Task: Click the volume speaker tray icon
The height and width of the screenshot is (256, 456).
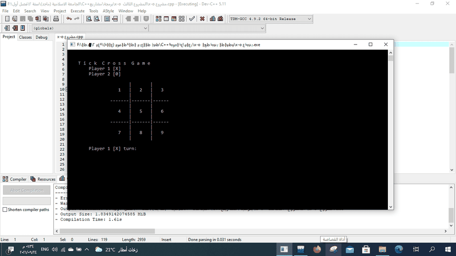Action: pos(55,249)
